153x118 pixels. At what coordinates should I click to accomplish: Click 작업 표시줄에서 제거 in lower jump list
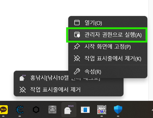click(x=69, y=90)
